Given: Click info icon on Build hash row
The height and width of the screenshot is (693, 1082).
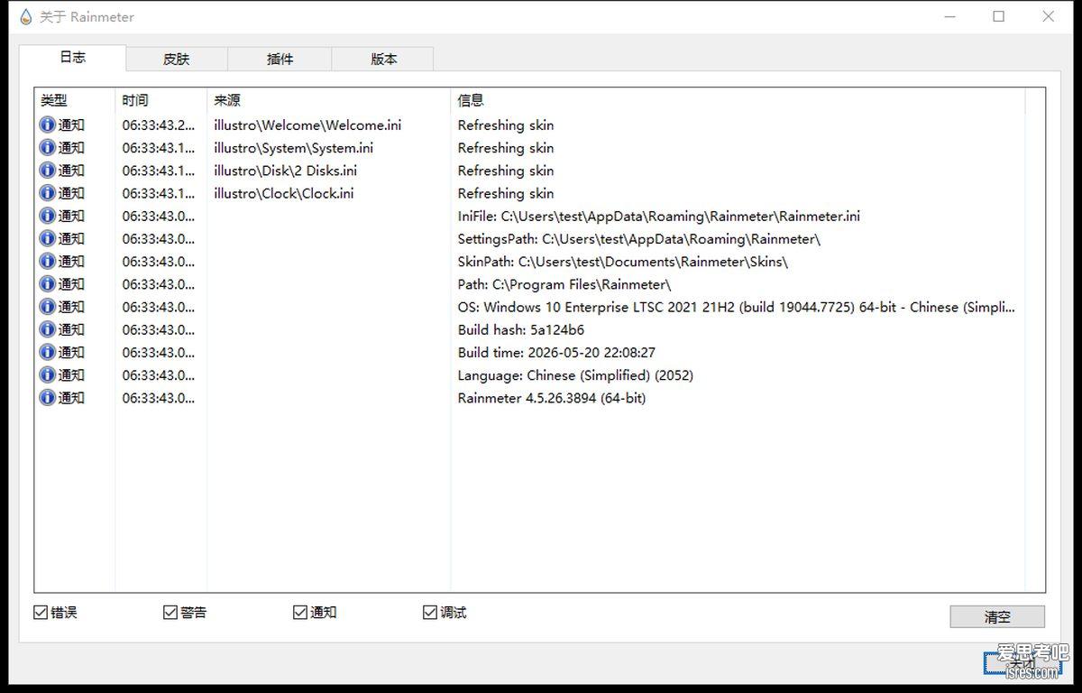Looking at the screenshot, I should tap(48, 329).
